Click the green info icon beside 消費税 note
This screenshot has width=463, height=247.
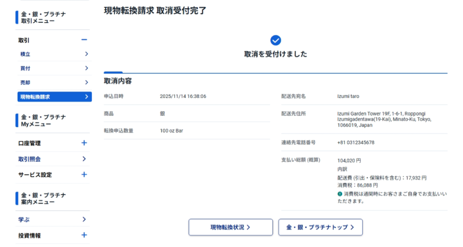pos(340,194)
